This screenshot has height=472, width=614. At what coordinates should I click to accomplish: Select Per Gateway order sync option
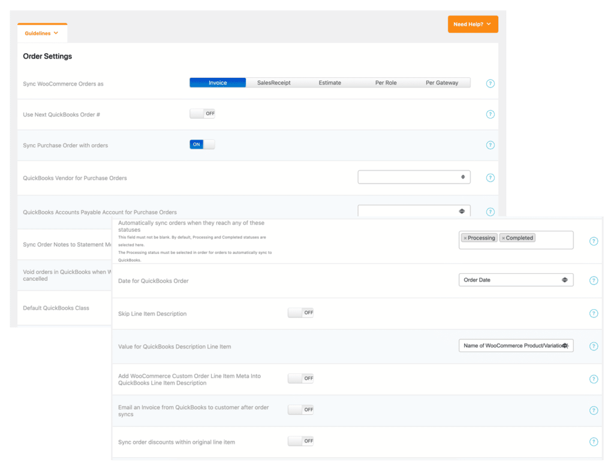click(x=442, y=83)
